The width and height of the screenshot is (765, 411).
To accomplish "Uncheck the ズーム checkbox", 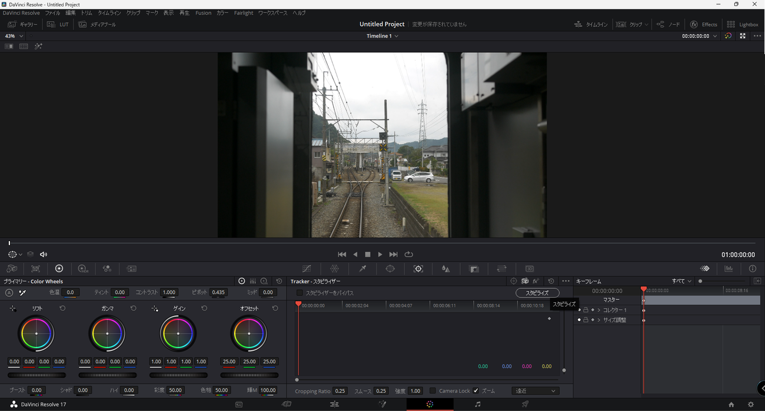I will (476, 391).
